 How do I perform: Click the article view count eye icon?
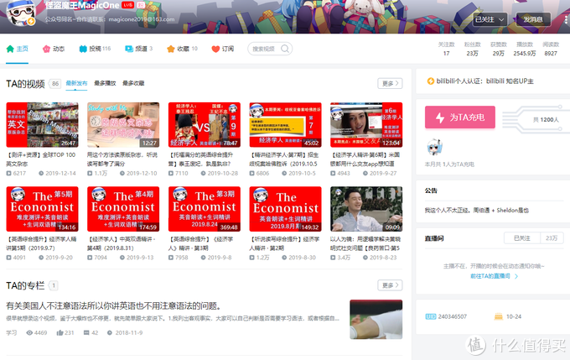pyautogui.click(x=29, y=332)
